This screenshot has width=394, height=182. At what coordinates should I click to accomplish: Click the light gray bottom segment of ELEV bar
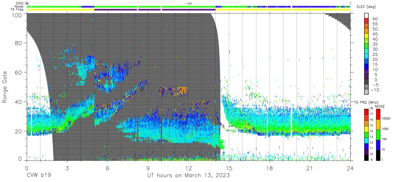tap(367, 92)
